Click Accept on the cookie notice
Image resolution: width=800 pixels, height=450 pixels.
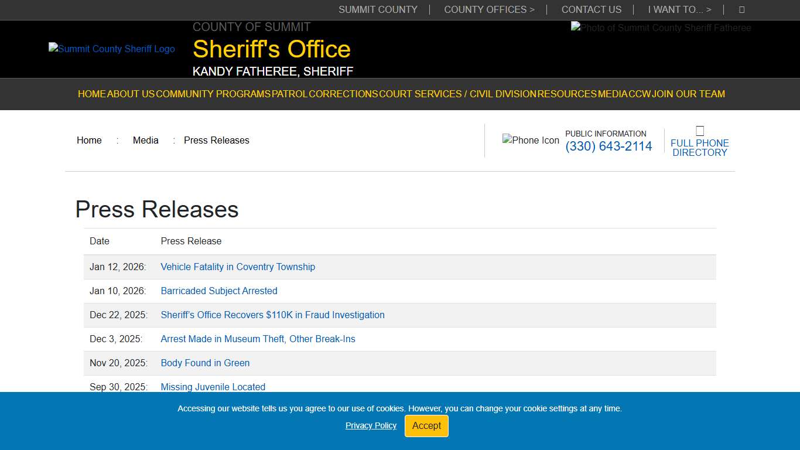(426, 426)
